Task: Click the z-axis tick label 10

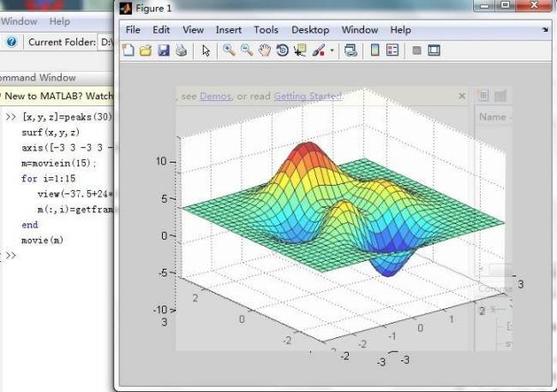Action: tap(161, 162)
